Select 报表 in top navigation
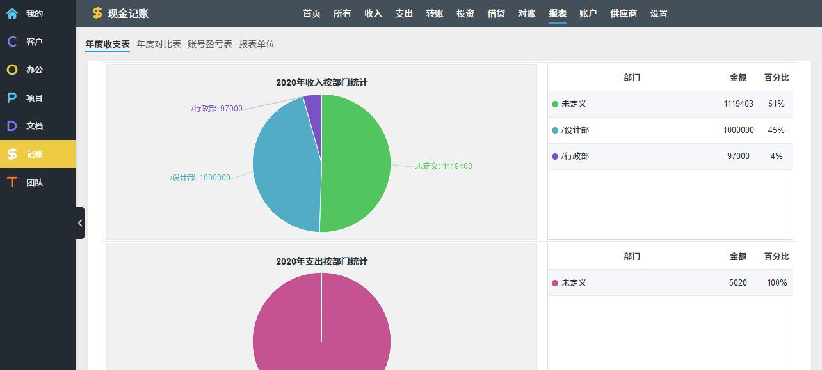822x370 pixels. [558, 13]
